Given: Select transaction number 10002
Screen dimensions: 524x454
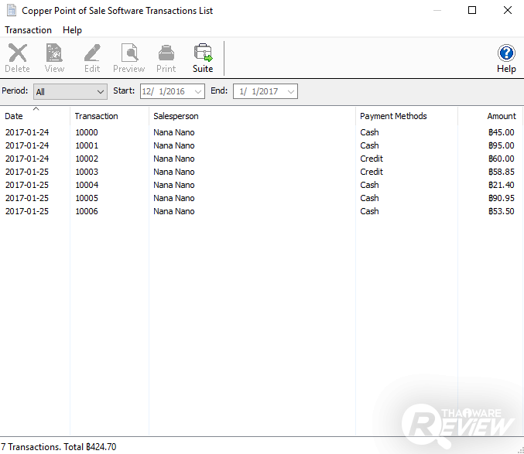Looking at the screenshot, I should (87, 159).
